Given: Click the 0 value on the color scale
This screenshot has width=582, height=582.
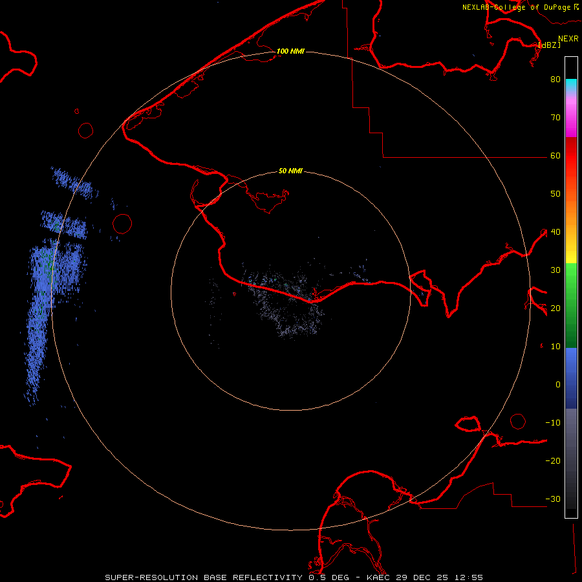Looking at the screenshot, I should click(x=558, y=385).
